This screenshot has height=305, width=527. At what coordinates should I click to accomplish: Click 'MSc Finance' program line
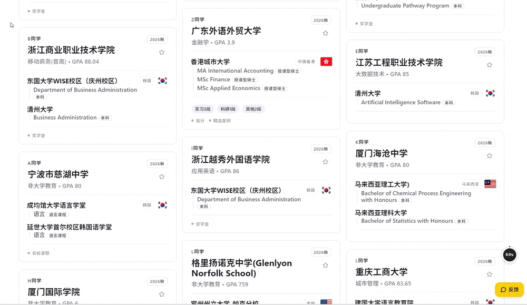[x=213, y=79]
